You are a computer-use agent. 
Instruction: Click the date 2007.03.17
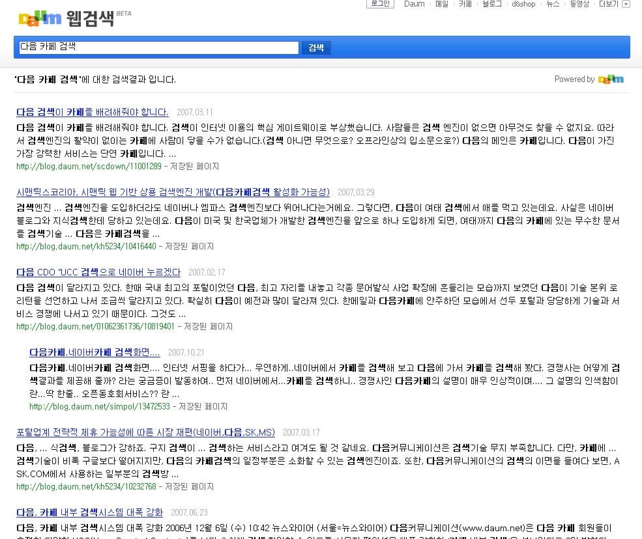tap(301, 433)
